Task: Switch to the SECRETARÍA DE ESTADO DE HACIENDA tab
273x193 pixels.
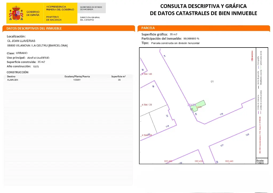Action: tap(91, 8)
